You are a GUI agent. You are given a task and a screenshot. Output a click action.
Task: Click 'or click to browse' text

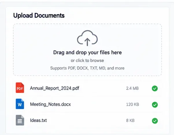[87, 61]
